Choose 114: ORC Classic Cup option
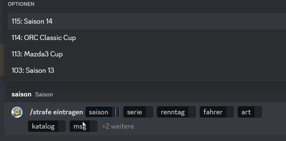This screenshot has height=141, width=286. click(x=44, y=38)
